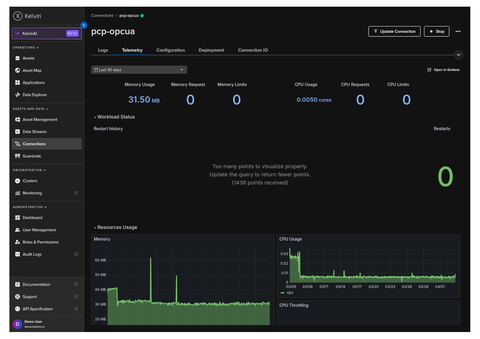480x339 pixels.
Task: Switch to the Logs tab
Action: coord(103,50)
